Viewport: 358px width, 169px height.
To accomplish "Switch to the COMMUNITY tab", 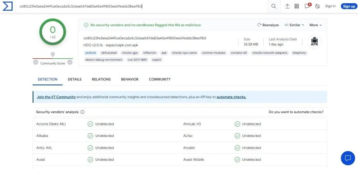I will pos(159,79).
